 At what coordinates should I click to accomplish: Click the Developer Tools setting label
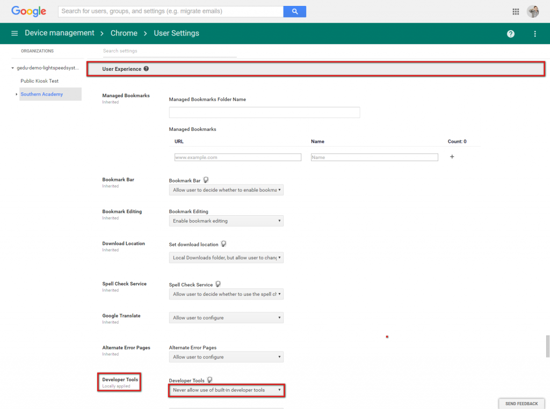(x=120, y=379)
